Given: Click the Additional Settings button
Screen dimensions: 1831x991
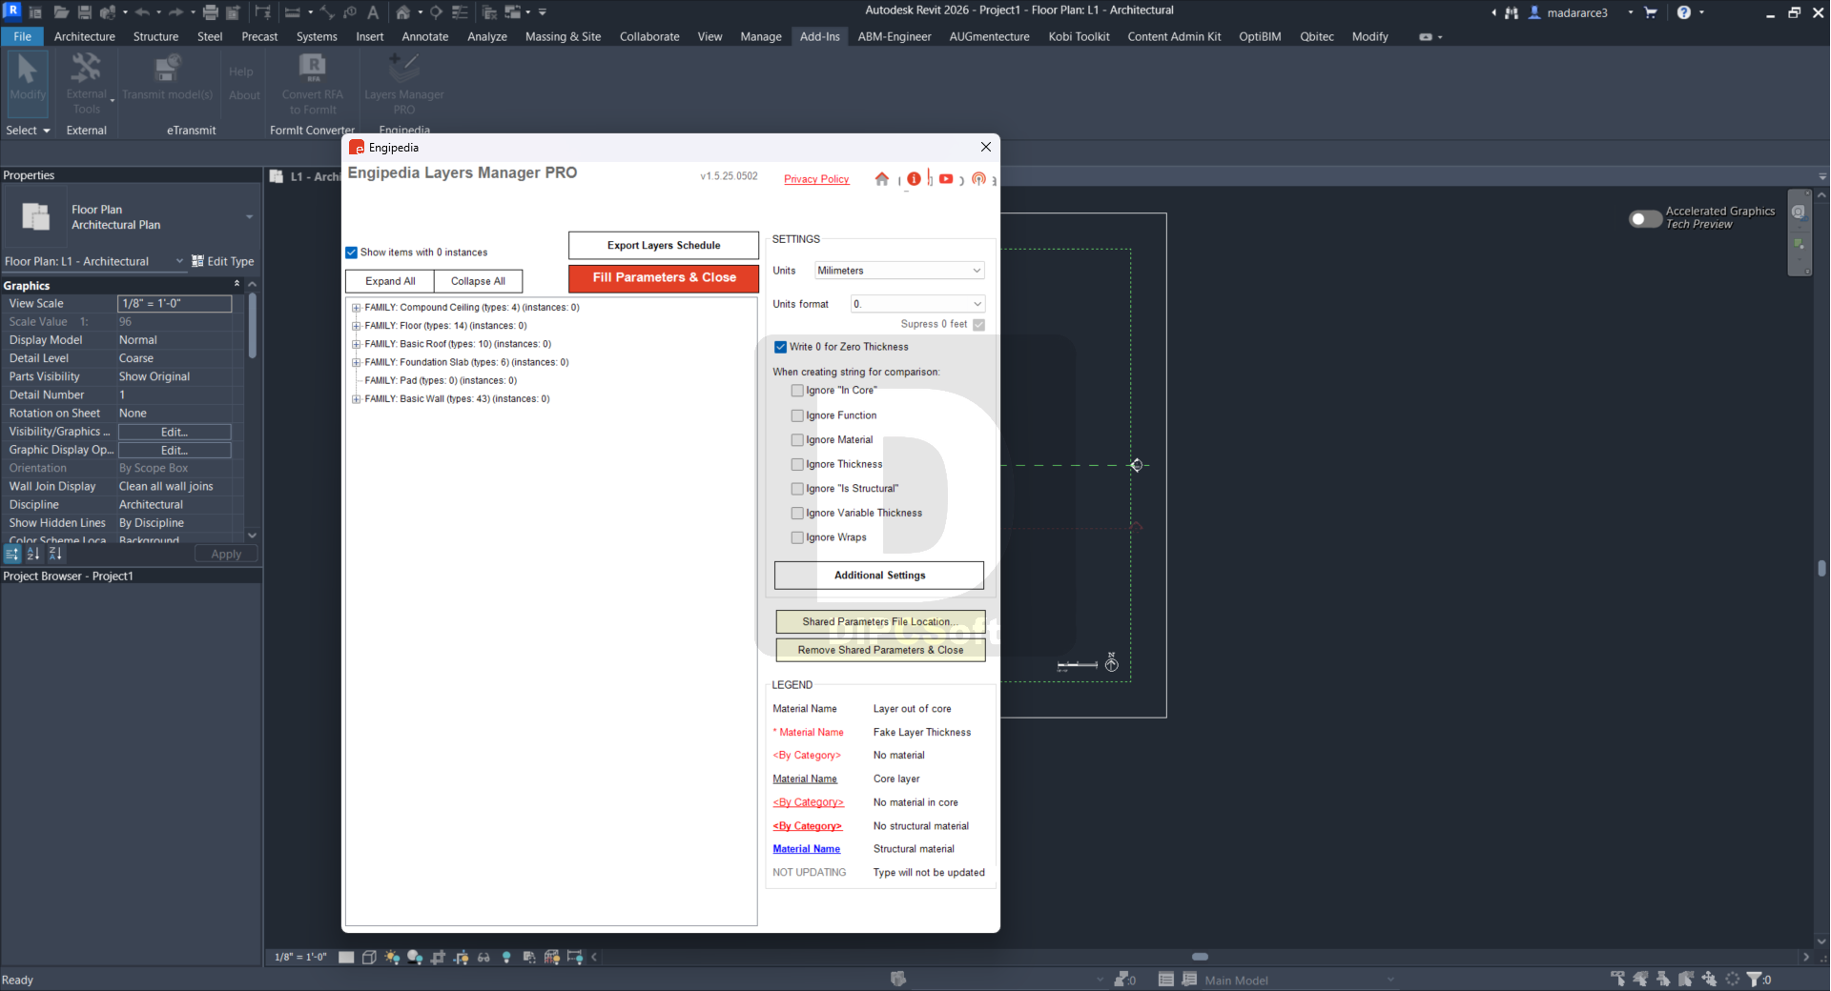Looking at the screenshot, I should coord(879,576).
